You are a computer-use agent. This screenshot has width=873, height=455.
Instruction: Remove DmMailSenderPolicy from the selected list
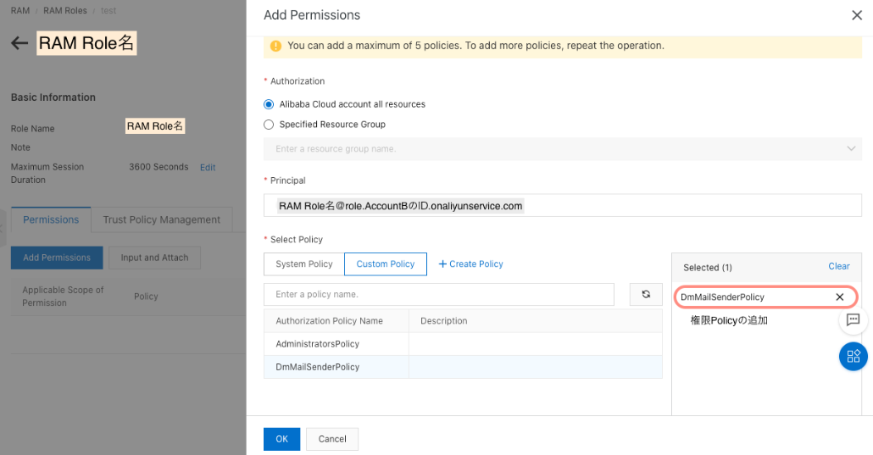coord(839,297)
